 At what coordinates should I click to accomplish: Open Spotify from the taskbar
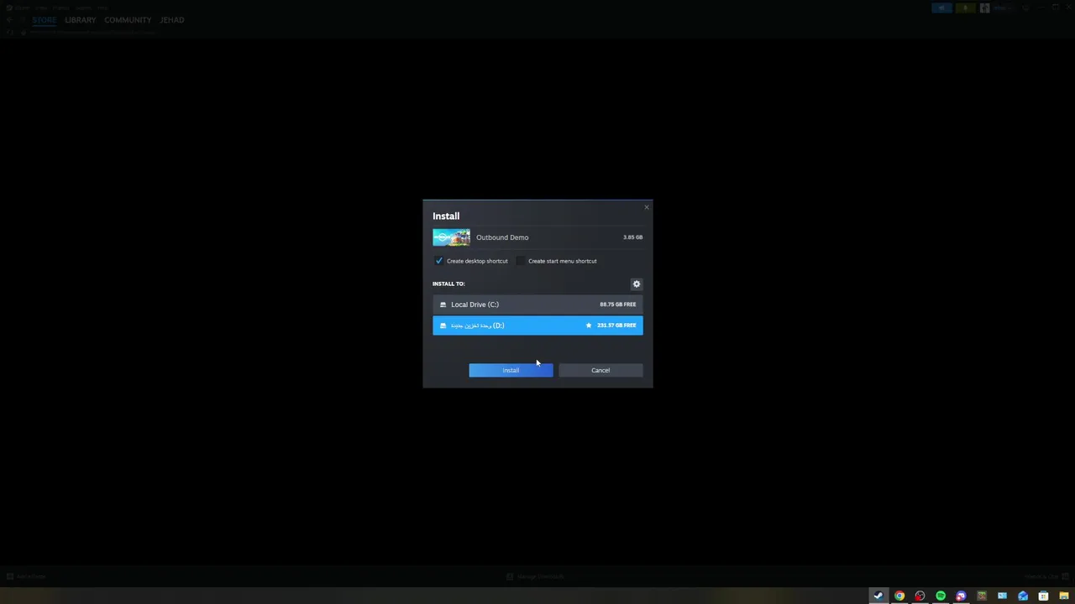(941, 596)
